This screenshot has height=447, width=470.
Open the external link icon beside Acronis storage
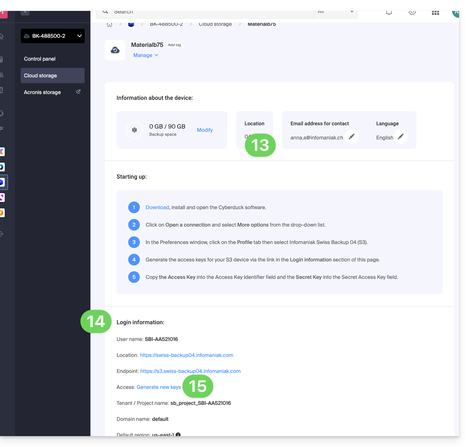point(78,92)
